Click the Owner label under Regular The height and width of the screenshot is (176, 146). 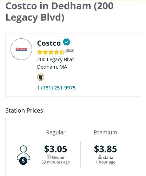[58, 157]
